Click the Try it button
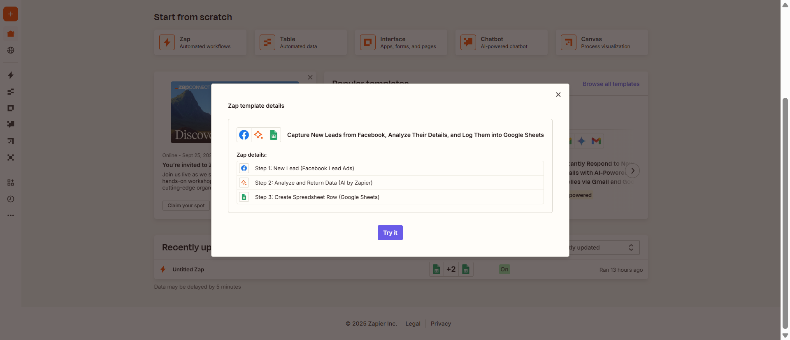This screenshot has width=790, height=340. [390, 233]
